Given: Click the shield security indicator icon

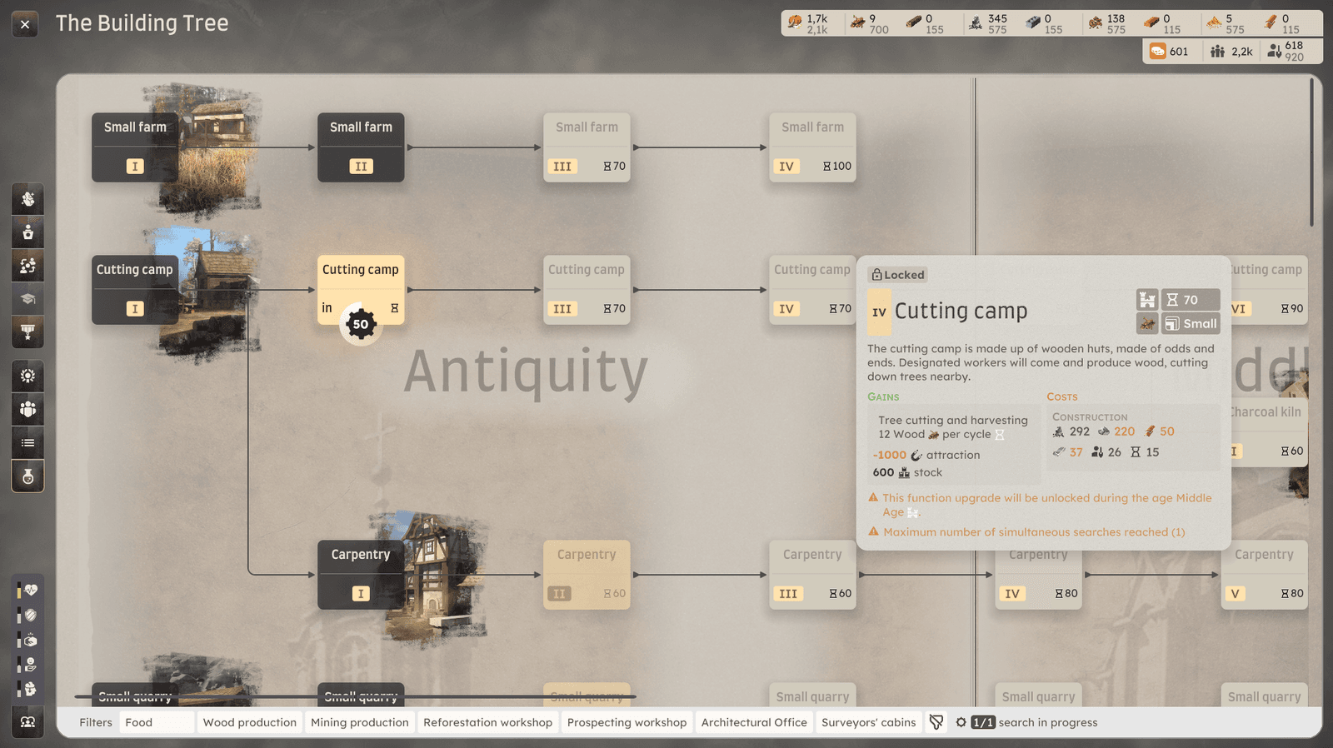Looking at the screenshot, I should [x=30, y=616].
